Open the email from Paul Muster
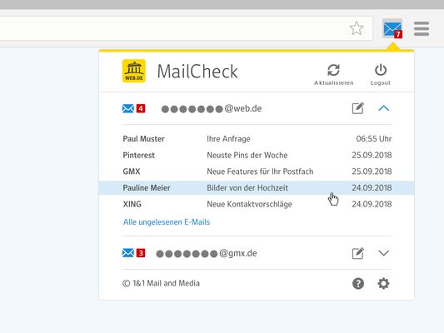Screen dimensions: 444x333 (257, 139)
